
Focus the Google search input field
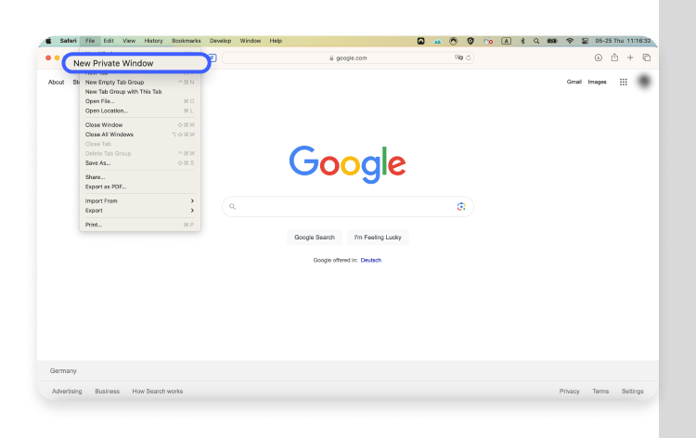click(348, 207)
